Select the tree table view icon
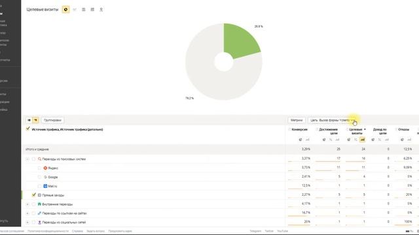The image size is (419, 235). coord(35,120)
